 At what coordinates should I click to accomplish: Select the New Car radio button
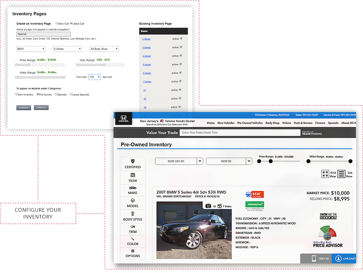[x=57, y=23]
